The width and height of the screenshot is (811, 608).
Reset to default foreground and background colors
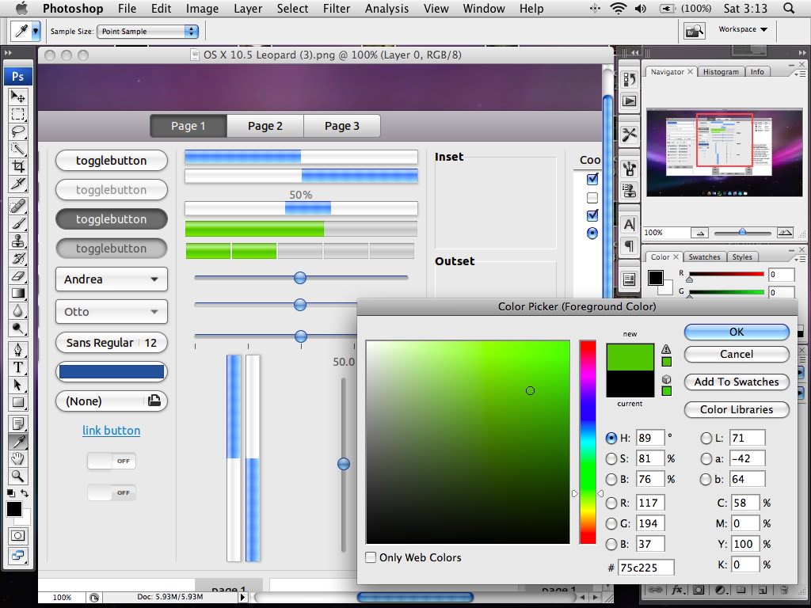click(11, 493)
